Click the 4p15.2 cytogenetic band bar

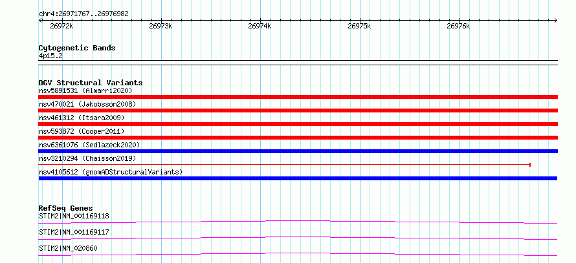click(x=298, y=63)
